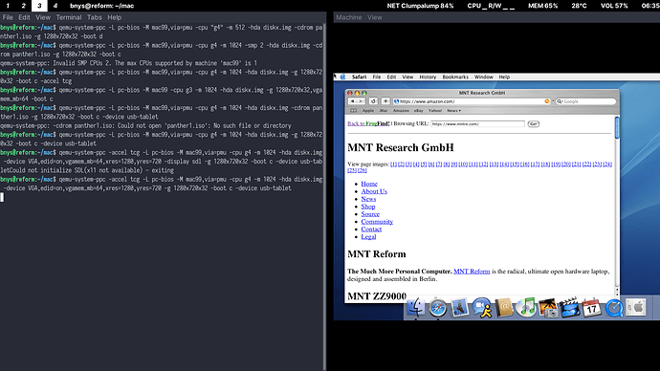Screen dimensions: 660x371
Task: Open the Bookmarks menu in Safari
Action: click(455, 77)
